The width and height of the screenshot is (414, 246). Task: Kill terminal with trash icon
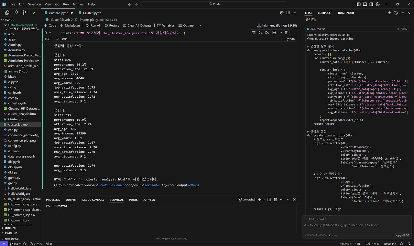[275, 200]
